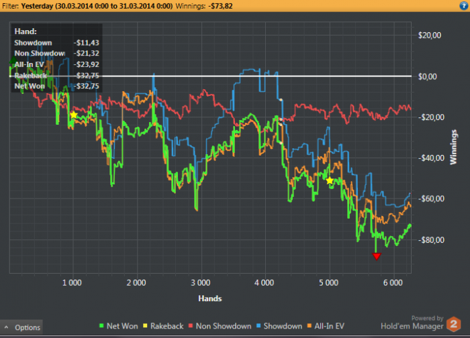Expand the Options panel
Screen dimensions: 470x338
(21, 327)
